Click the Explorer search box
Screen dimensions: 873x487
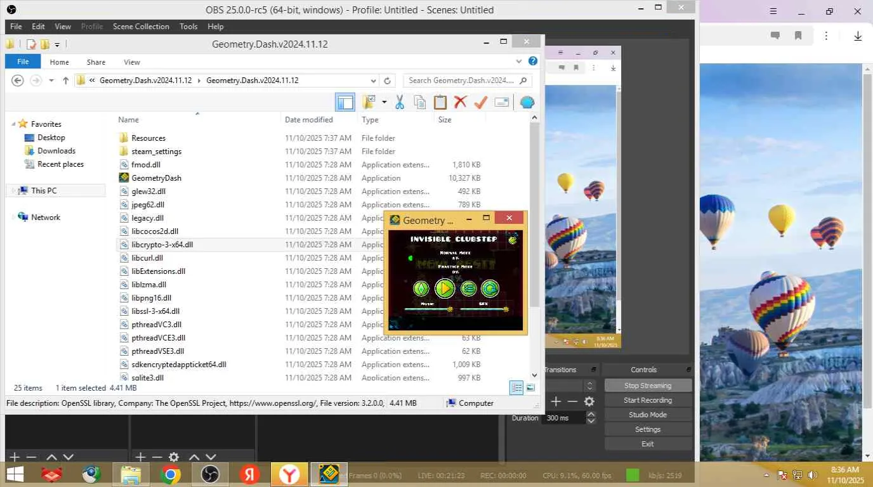[x=467, y=81]
